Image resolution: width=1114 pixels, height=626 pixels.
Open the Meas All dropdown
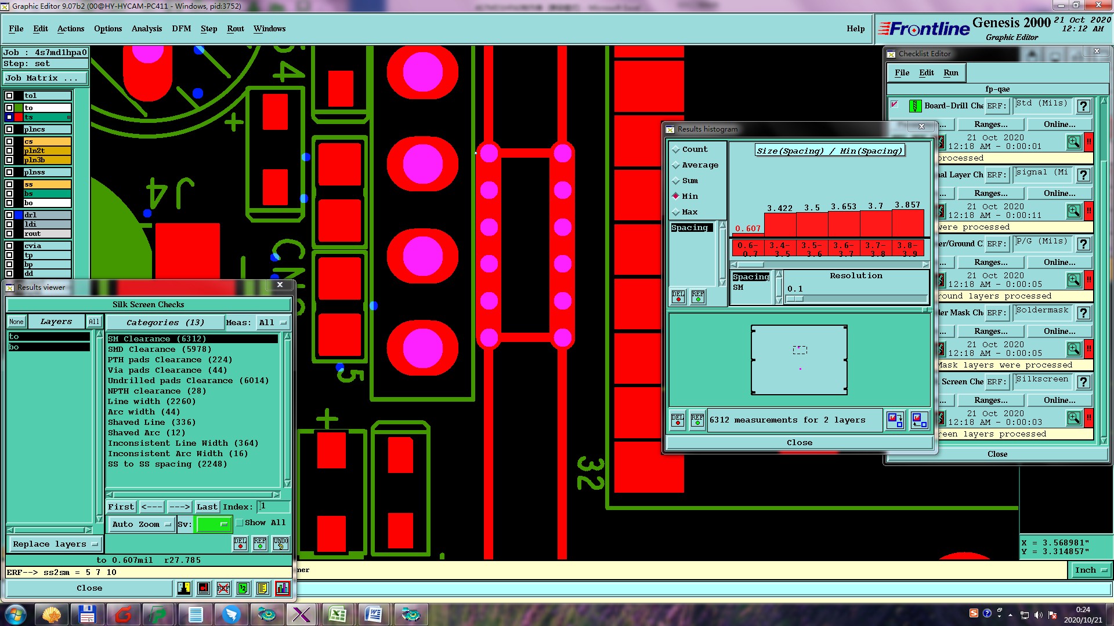point(273,323)
